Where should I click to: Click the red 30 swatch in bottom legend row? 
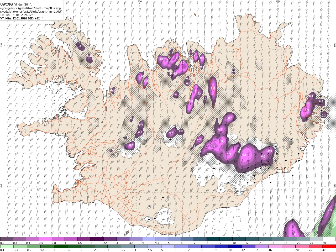pos(329,246)
